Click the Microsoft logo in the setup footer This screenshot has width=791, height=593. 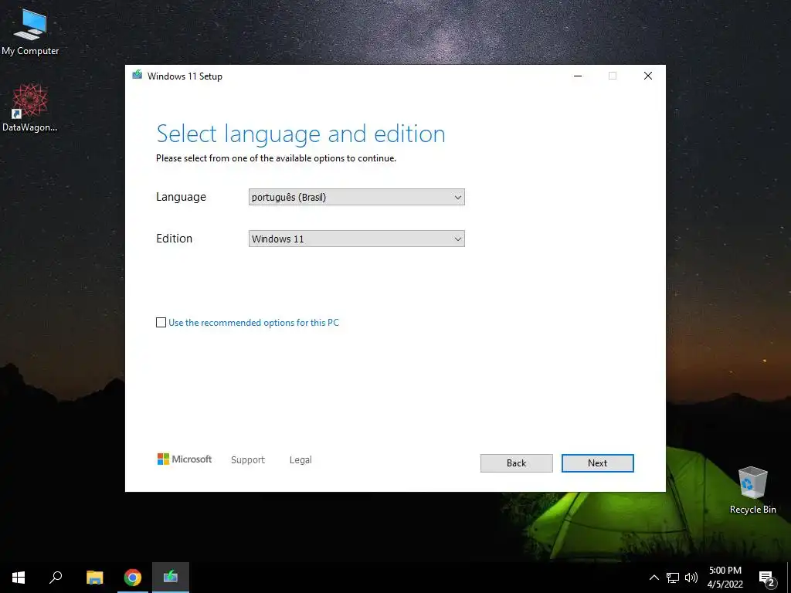click(184, 459)
